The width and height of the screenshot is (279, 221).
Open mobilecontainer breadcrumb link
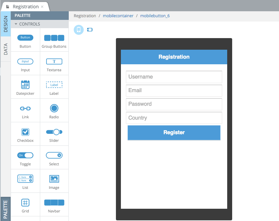coord(118,16)
